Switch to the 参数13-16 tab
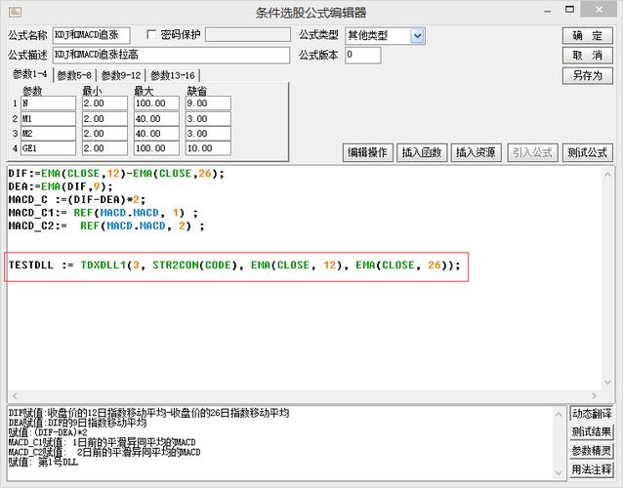Screen dimensions: 623x488 [x=173, y=75]
